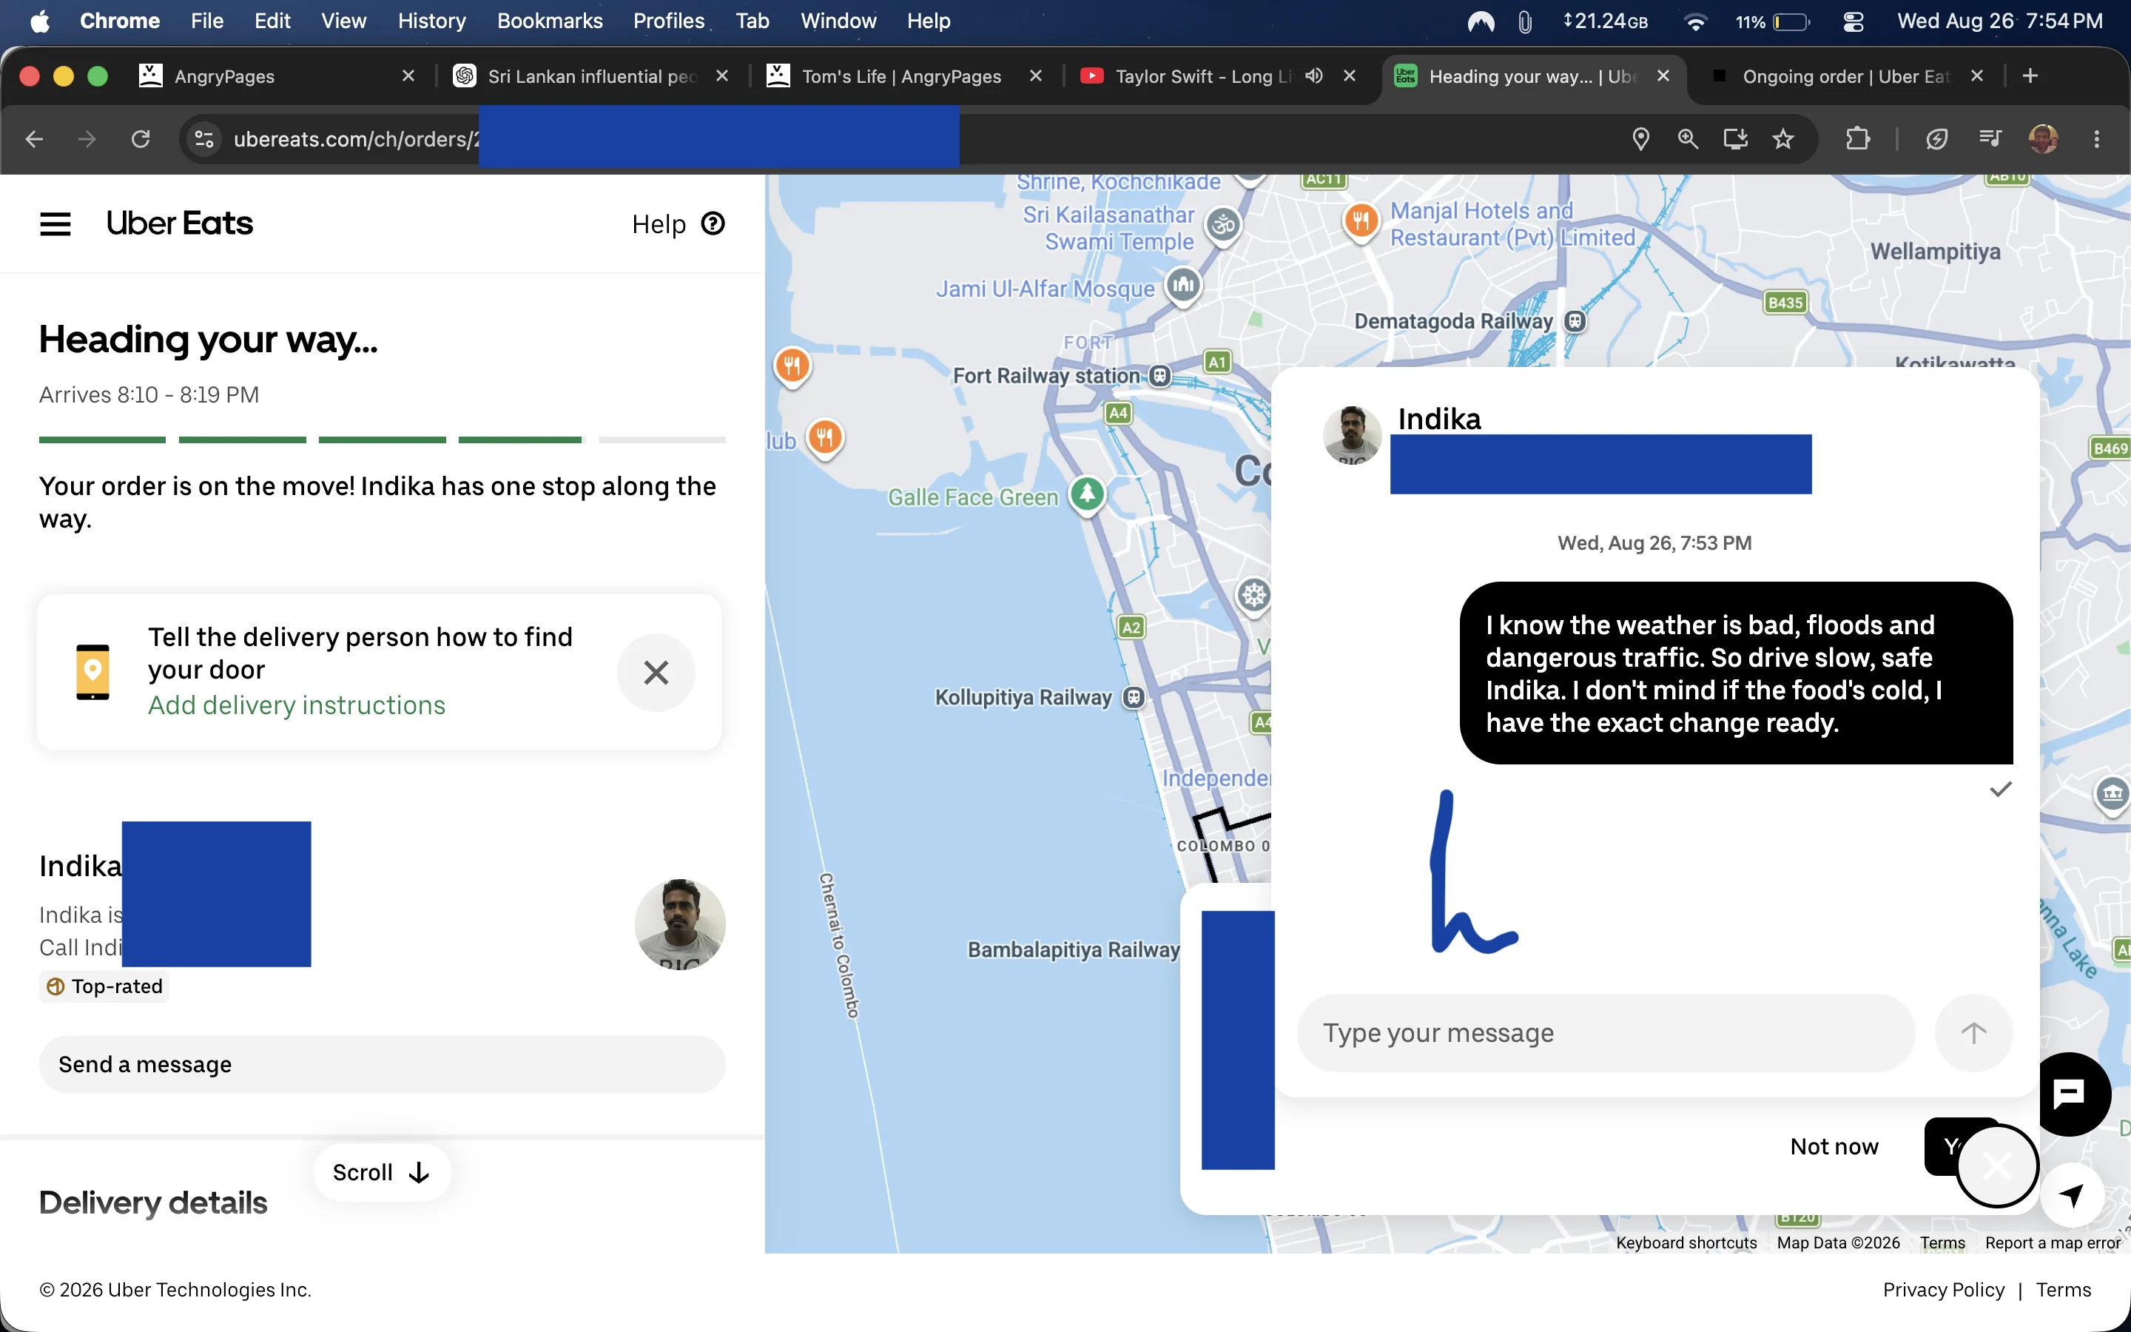This screenshot has height=1332, width=2131.
Task: Open the Chrome File menu
Action: click(207, 21)
